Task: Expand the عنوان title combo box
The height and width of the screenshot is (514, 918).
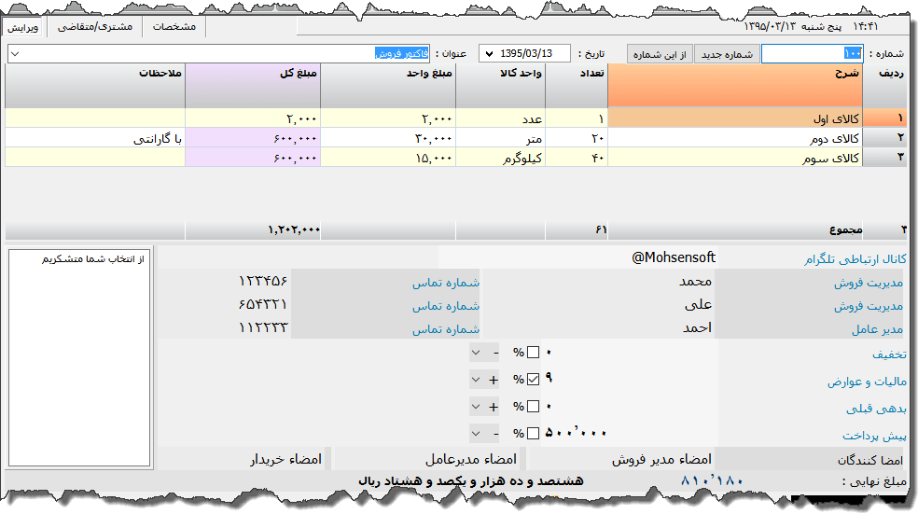Action: pos(14,54)
